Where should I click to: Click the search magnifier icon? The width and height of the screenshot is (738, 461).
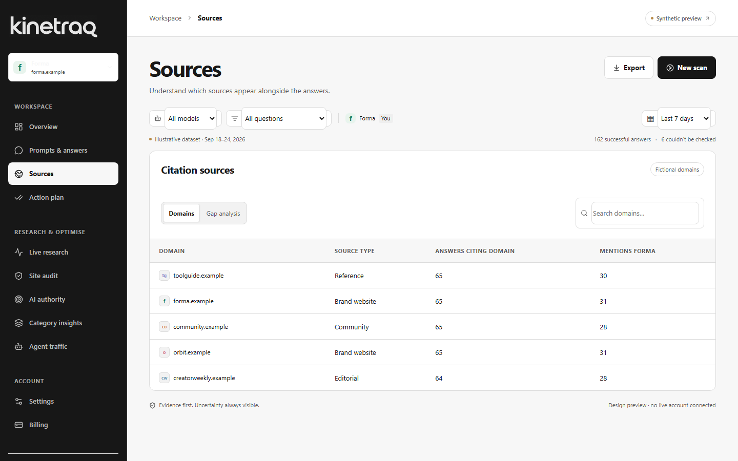click(584, 213)
